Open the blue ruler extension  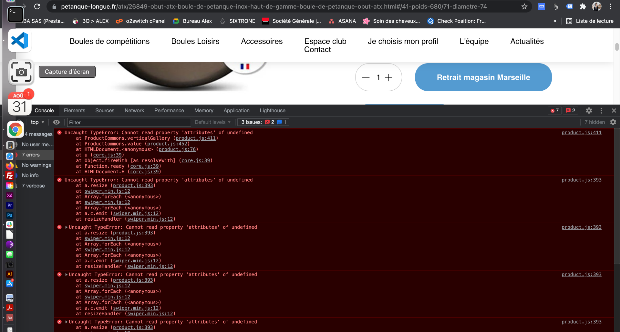(x=542, y=6)
